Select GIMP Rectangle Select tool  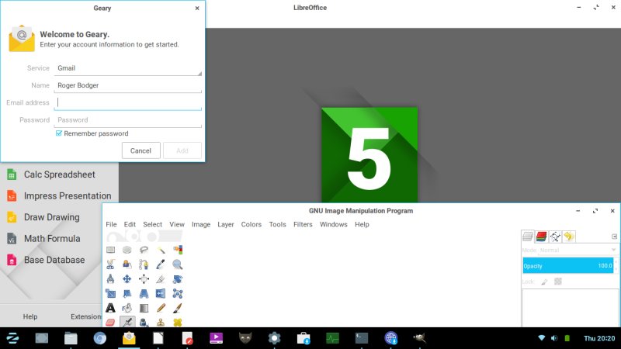[x=110, y=250]
